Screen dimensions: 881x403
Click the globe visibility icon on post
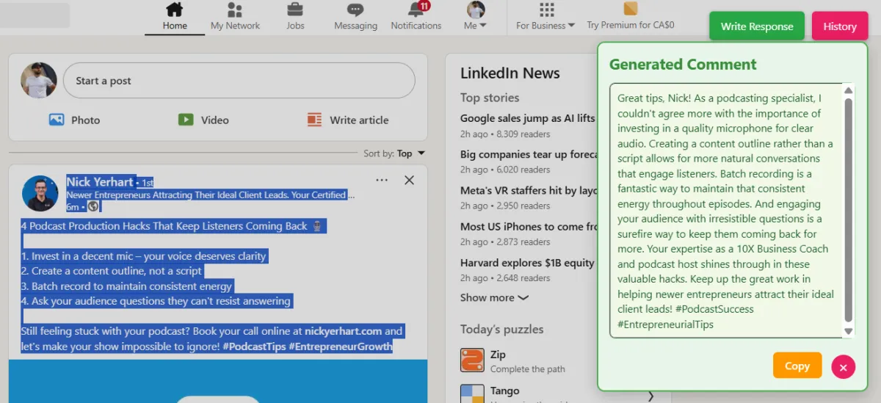(93, 206)
